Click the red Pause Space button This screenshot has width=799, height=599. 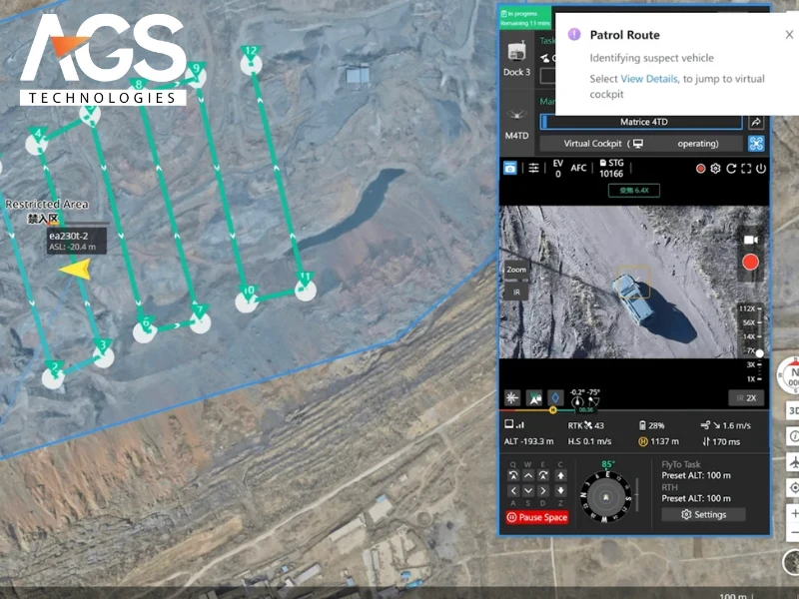click(x=537, y=517)
